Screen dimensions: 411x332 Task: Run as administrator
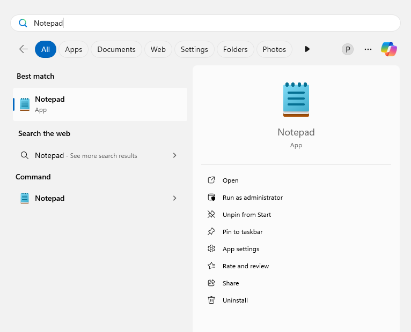(x=252, y=198)
